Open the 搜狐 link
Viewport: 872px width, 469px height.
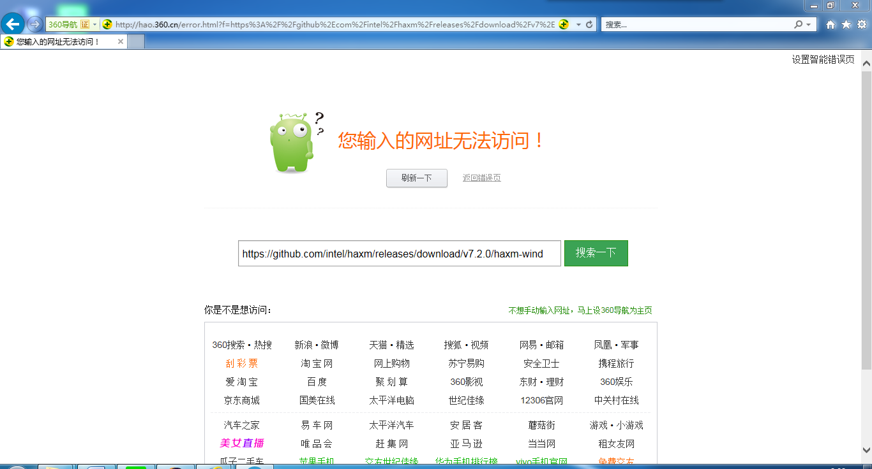(x=454, y=345)
